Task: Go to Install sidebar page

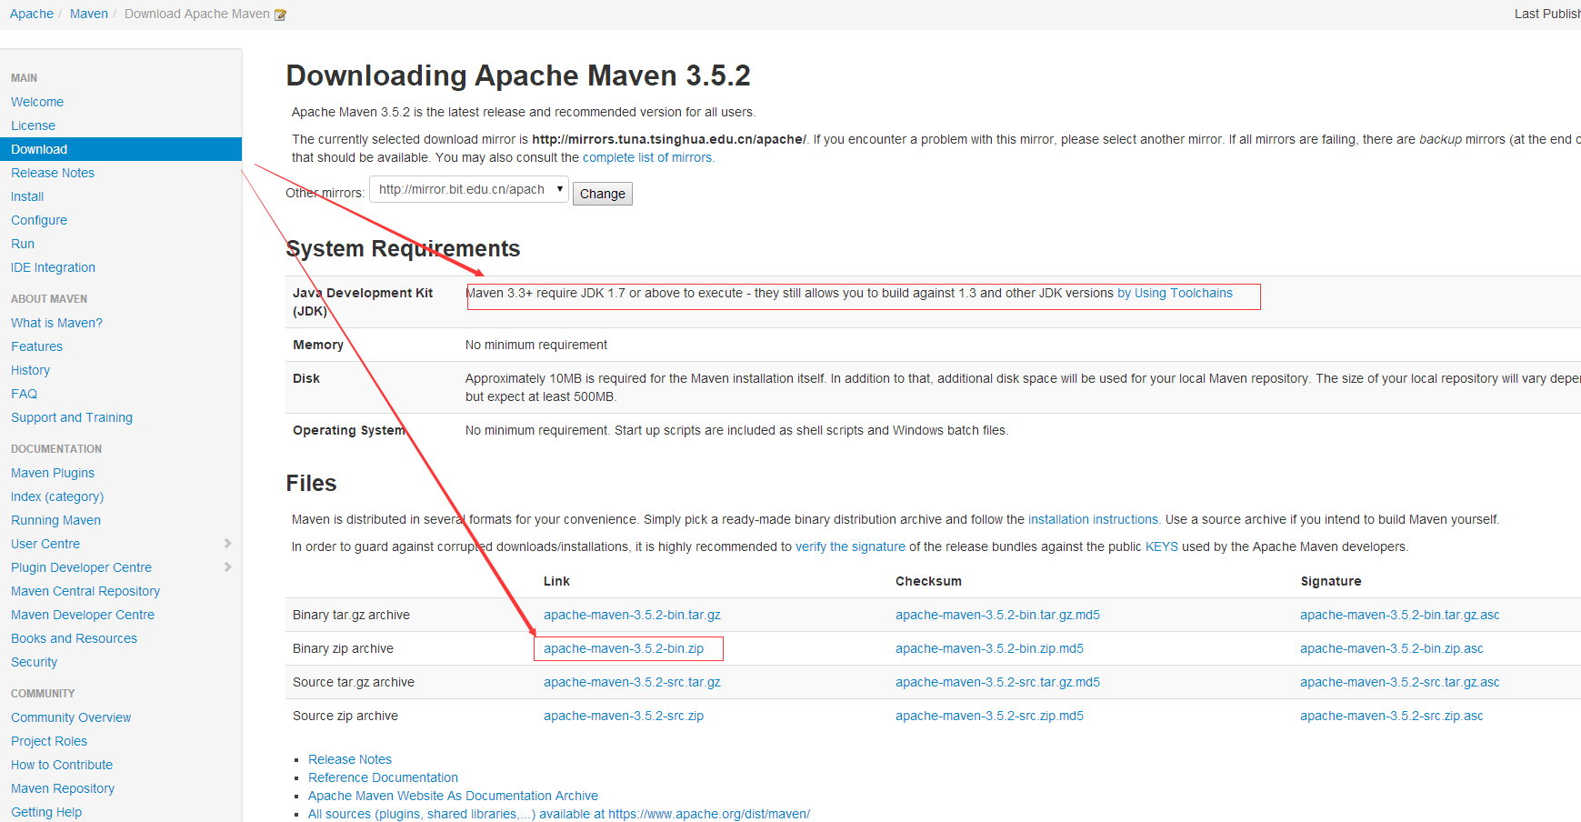Action: point(27,196)
